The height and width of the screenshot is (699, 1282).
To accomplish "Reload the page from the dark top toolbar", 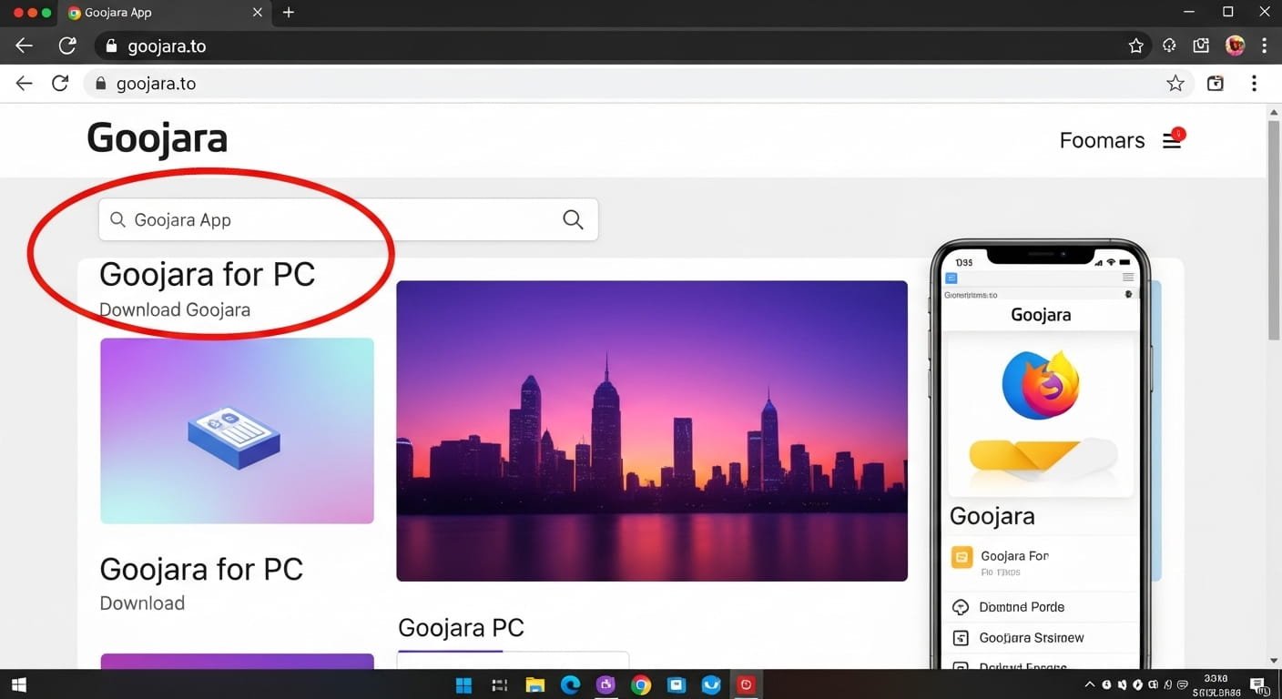I will point(66,46).
